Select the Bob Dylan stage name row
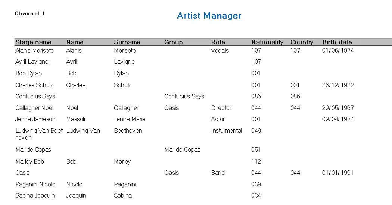Image resolution: width=392 pixels, height=205 pixels. [28, 73]
